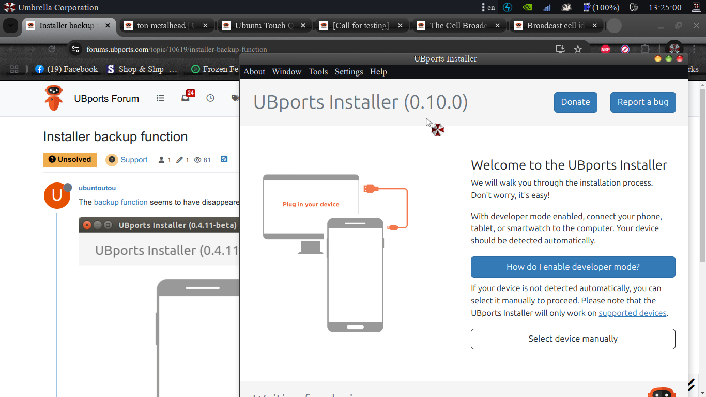Open the Tools menu in UBports Installer
This screenshot has width=706, height=397.
[x=318, y=72]
